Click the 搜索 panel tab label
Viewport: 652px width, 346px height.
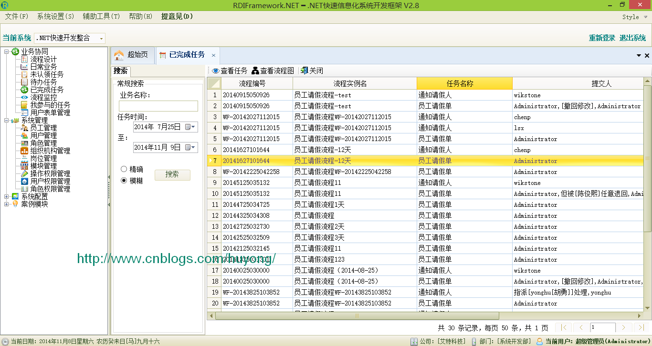click(121, 71)
